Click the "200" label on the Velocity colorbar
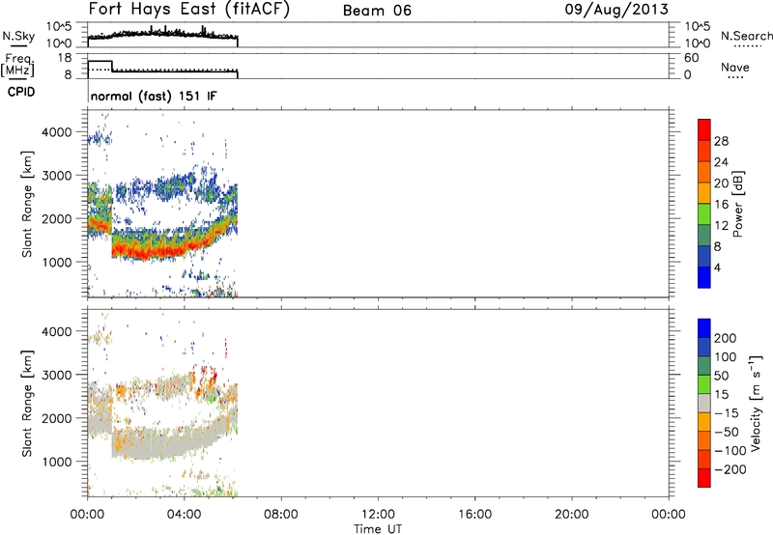Image resolution: width=773 pixels, height=535 pixels. [726, 338]
